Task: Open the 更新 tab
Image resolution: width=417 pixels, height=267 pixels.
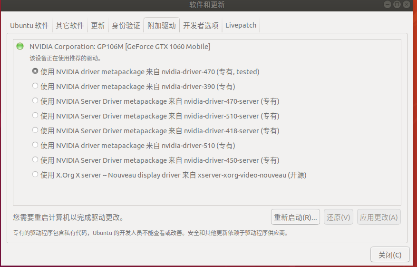Action: point(97,26)
